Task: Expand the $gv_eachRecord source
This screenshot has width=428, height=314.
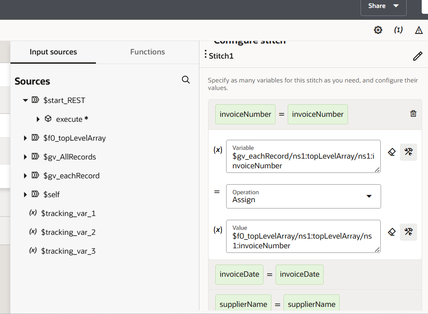Action: pyautogui.click(x=26, y=176)
